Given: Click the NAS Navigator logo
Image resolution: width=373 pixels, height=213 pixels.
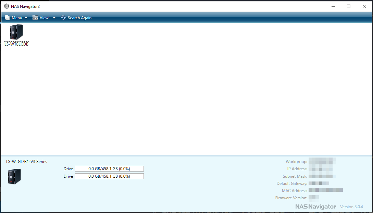Looking at the screenshot, I should 315,207.
